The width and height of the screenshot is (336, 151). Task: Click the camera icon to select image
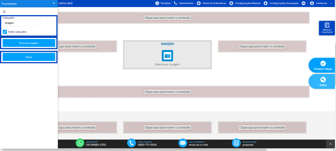point(167,56)
